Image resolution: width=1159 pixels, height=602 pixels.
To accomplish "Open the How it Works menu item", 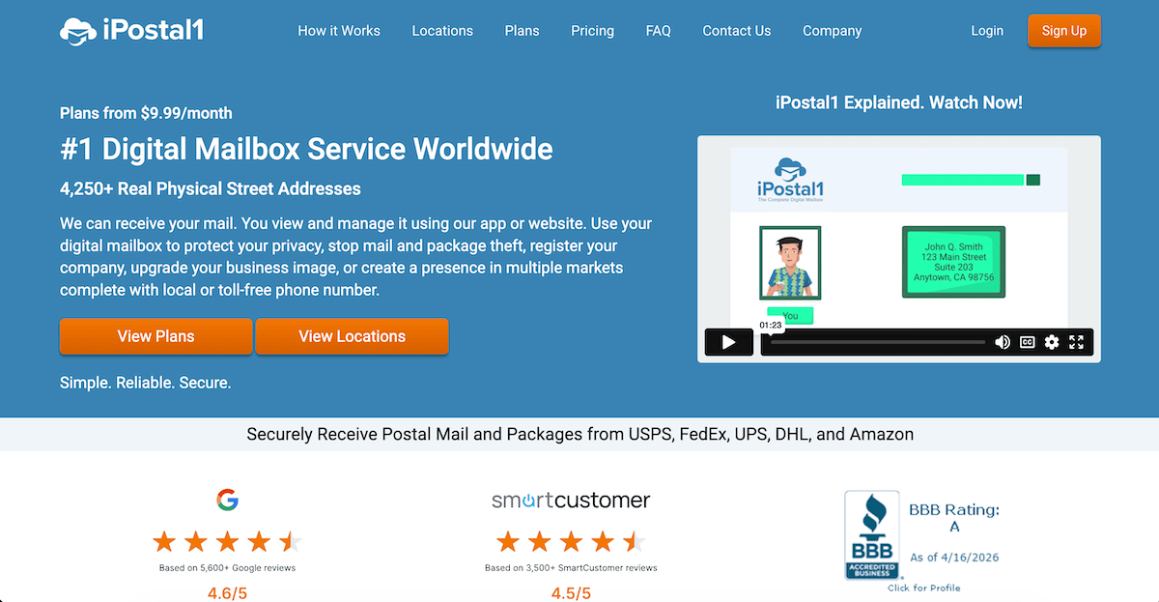I will (x=339, y=31).
